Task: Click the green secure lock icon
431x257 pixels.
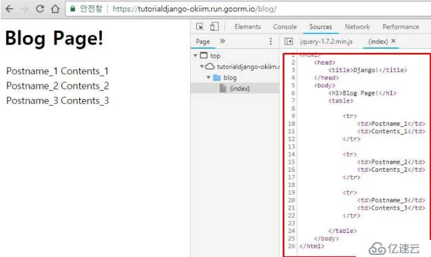Action: coord(73,9)
